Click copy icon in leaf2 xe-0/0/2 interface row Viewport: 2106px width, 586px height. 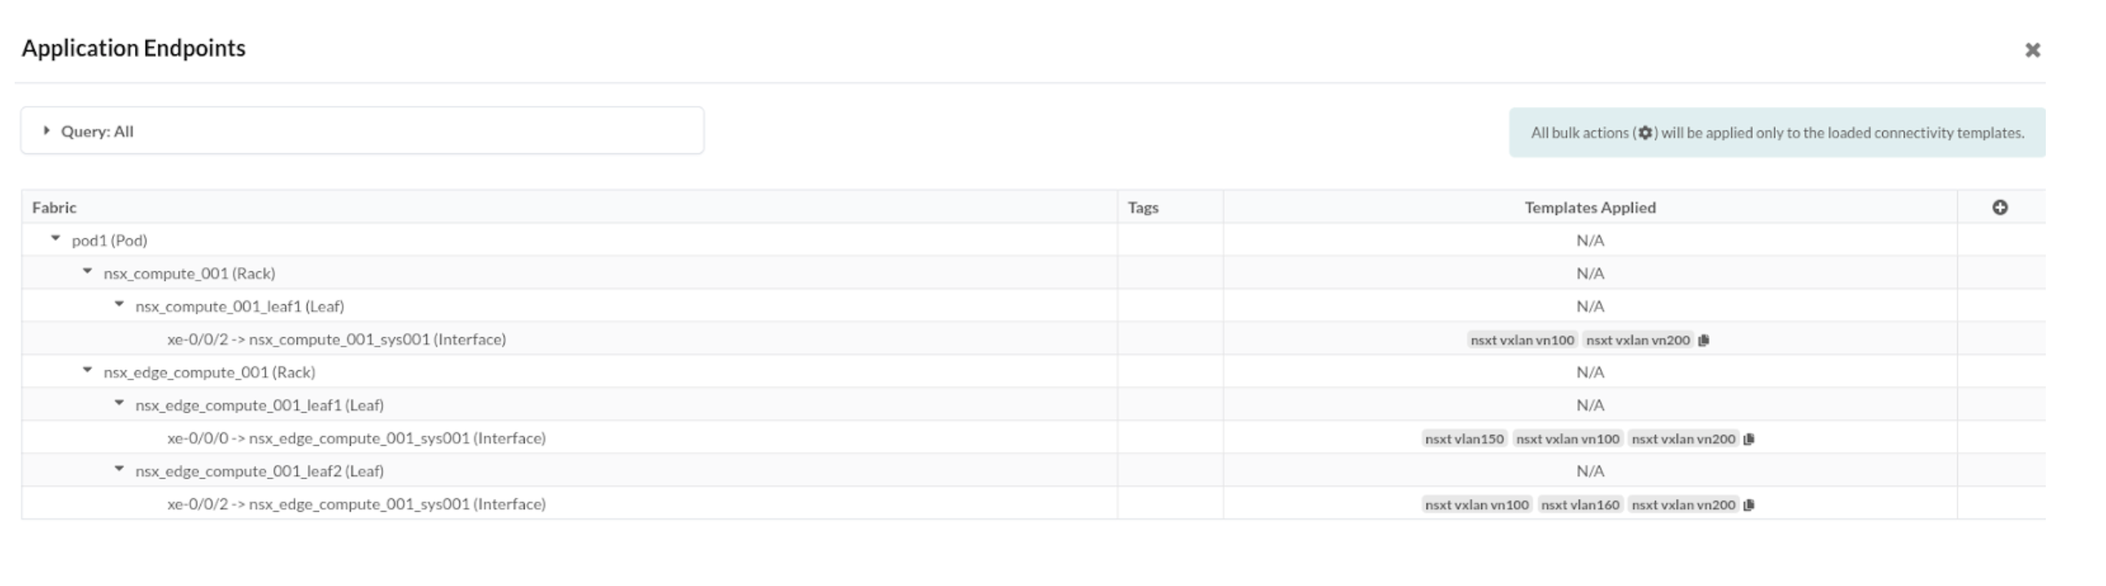point(1749,505)
